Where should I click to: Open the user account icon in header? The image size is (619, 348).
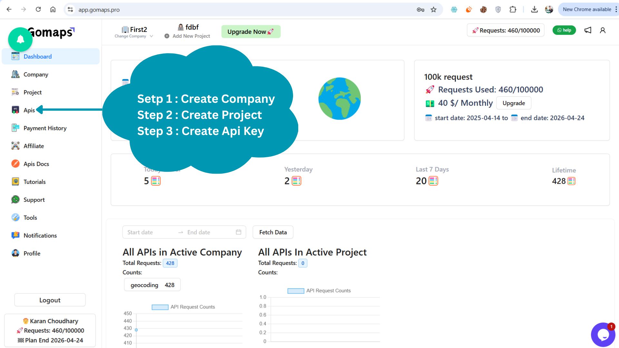tap(603, 30)
